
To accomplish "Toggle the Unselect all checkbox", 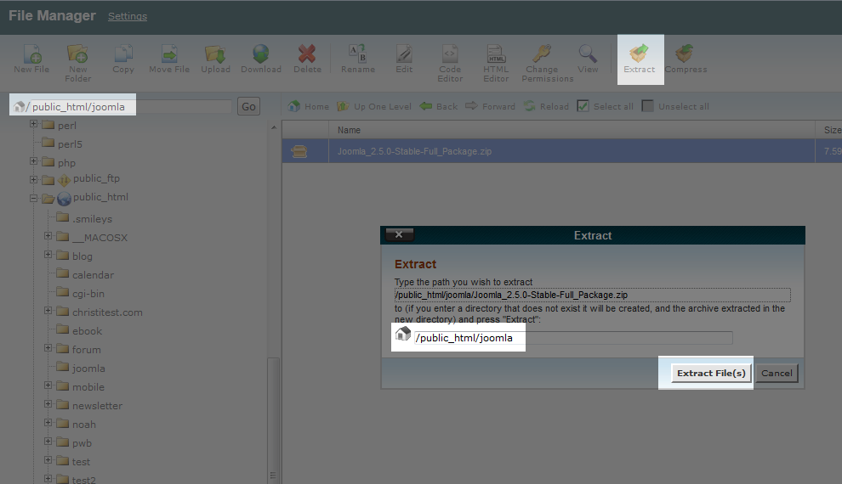I will pos(648,106).
